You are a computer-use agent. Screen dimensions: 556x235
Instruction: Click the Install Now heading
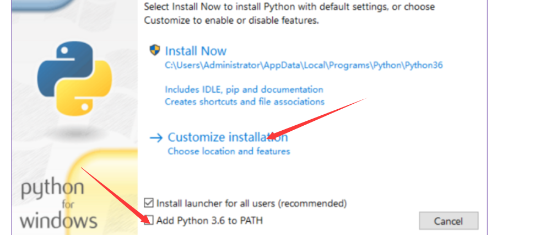[x=196, y=51]
